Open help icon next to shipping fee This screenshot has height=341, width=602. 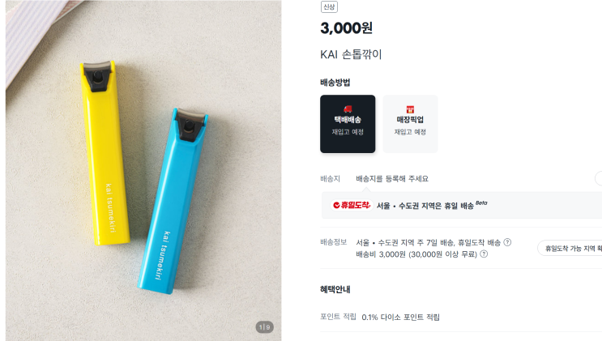pos(484,254)
